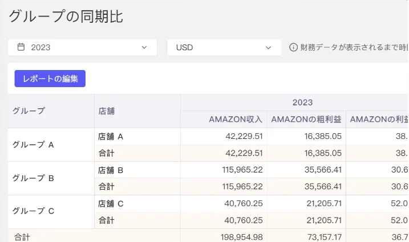Image resolution: width=409 pixels, height=242 pixels.
Task: Open the USD currency selector
Action: pos(224,47)
